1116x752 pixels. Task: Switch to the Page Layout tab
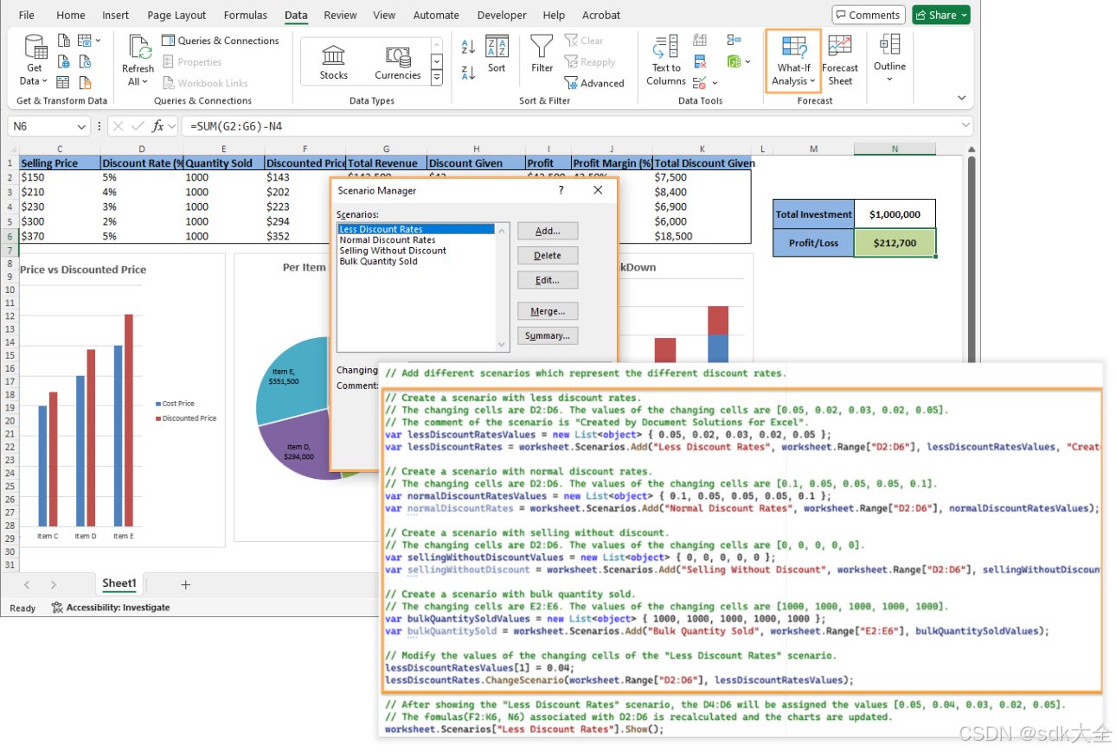click(x=176, y=15)
